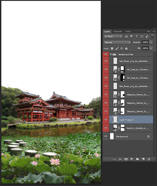Open the Normal blend mode dropdown
The height and width of the screenshot is (186, 157).
[x=117, y=42]
